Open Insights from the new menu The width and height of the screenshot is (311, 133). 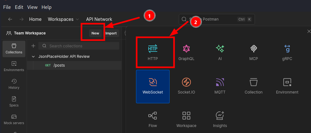pos(220,119)
